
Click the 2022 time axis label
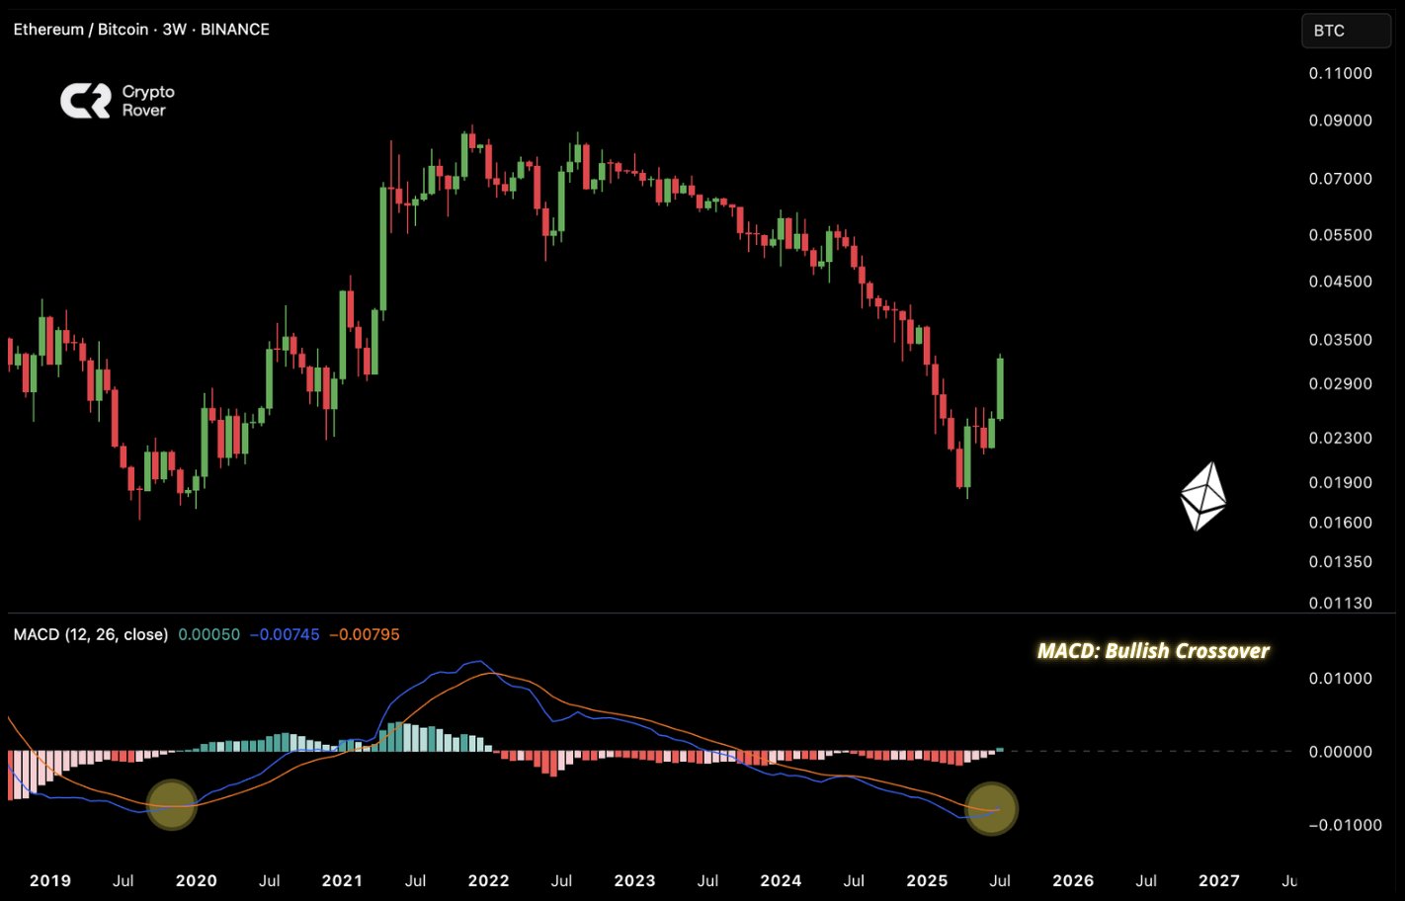[488, 880]
